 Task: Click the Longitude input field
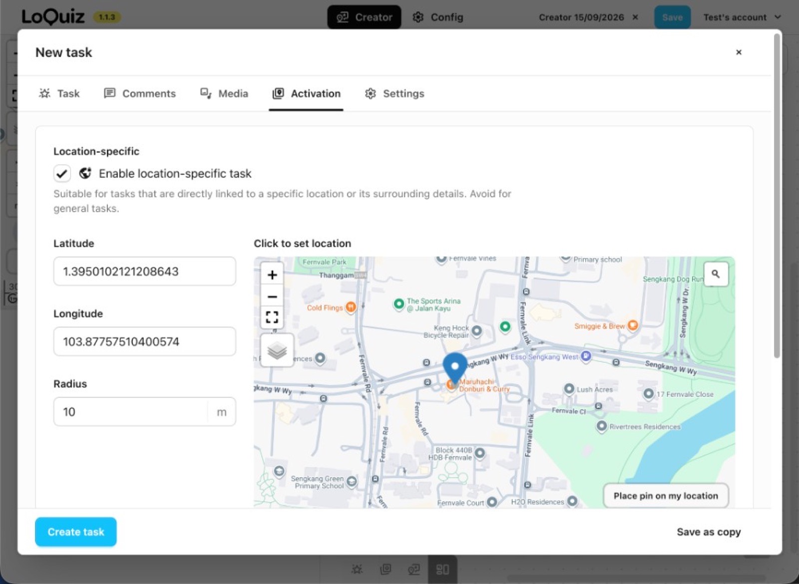pos(145,341)
